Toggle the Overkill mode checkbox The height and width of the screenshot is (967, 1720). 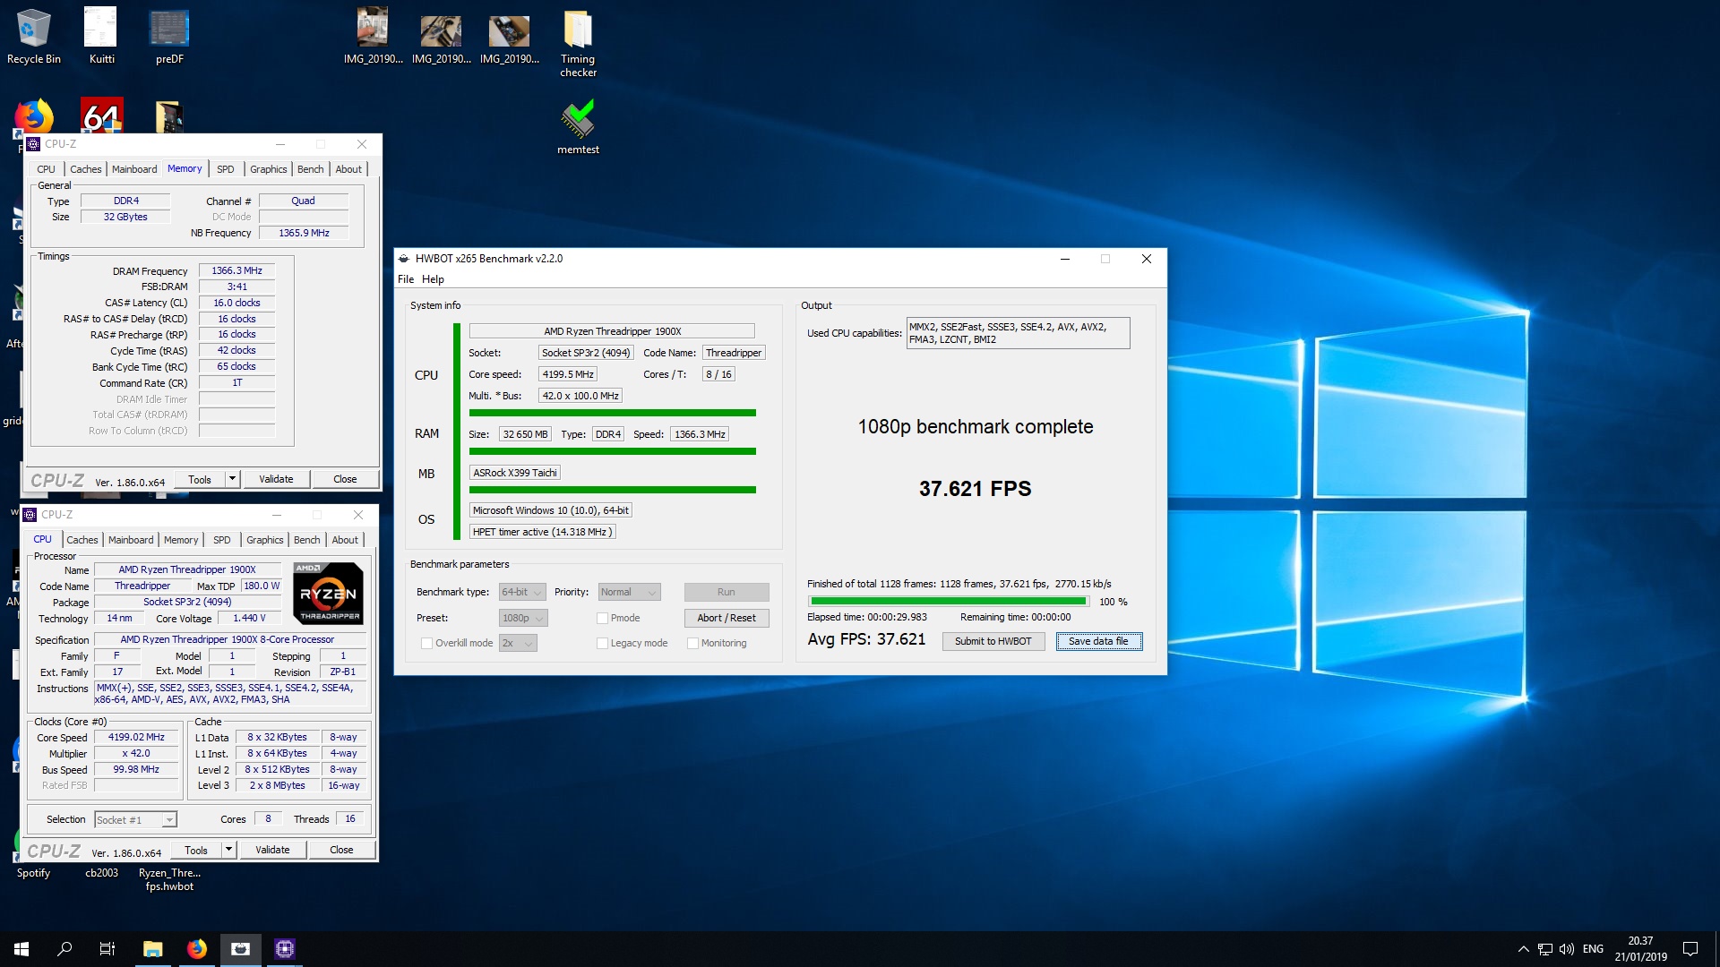click(426, 644)
